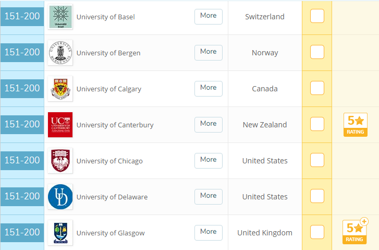Screen dimensions: 379x250
Task: Click Canterbury's 5-star rating badge
Action: click(356, 125)
